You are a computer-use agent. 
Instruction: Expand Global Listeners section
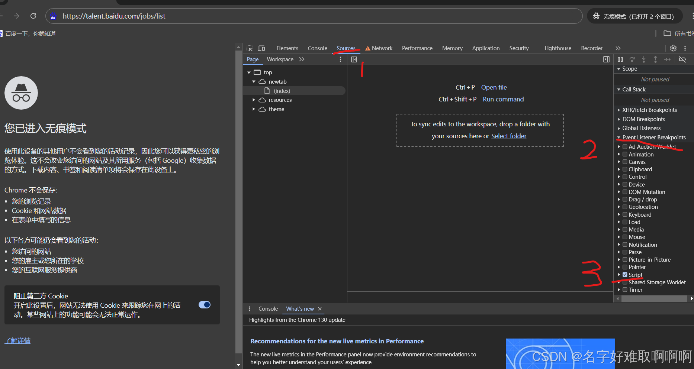point(619,128)
